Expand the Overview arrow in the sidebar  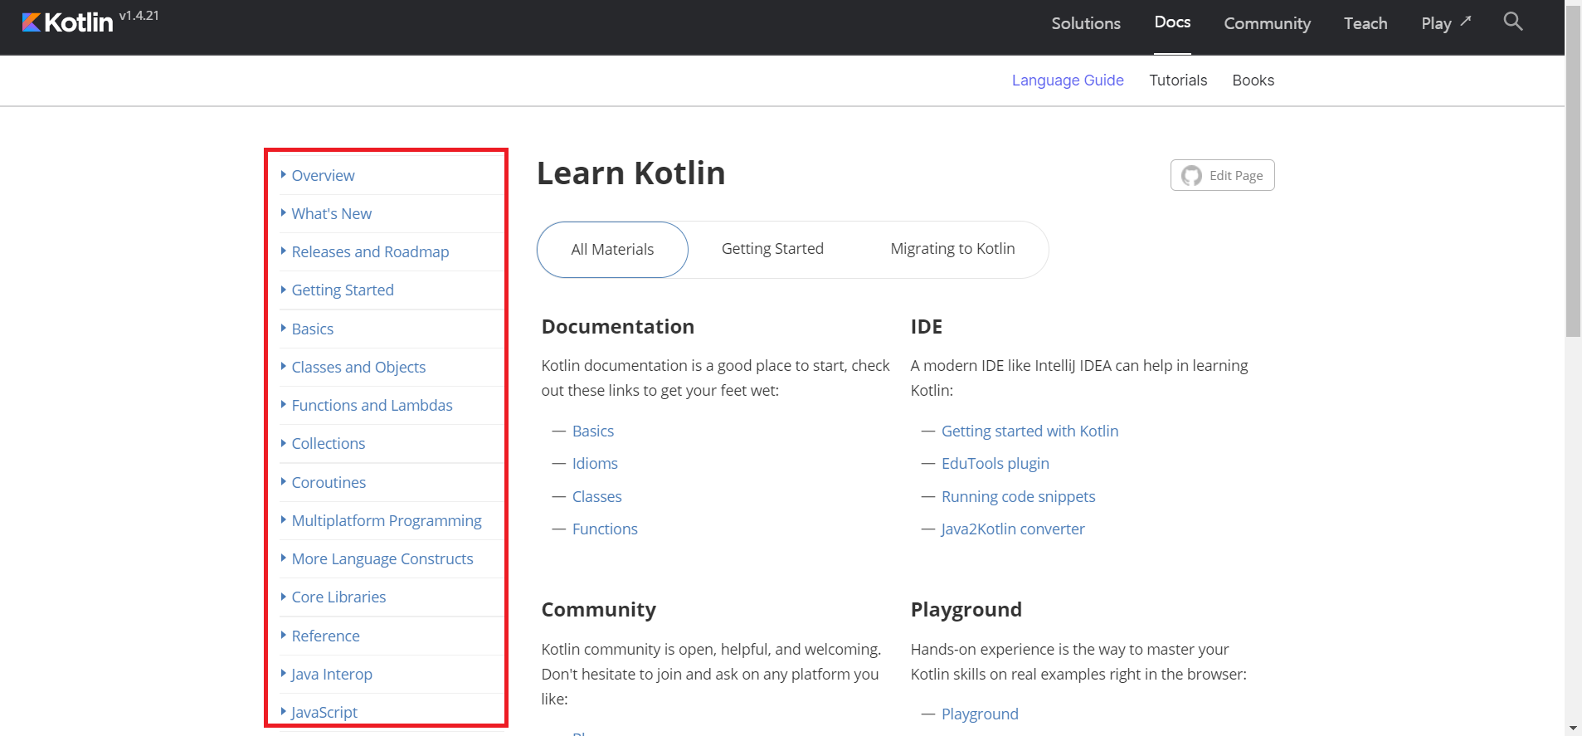[x=284, y=175]
